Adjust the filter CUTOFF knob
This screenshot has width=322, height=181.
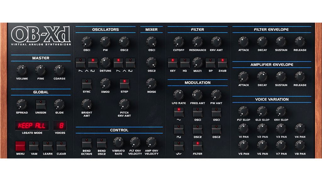(179, 42)
